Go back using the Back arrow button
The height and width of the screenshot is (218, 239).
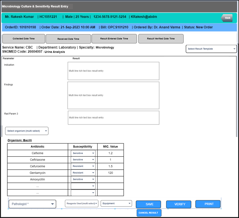pyautogui.click(x=227, y=18)
